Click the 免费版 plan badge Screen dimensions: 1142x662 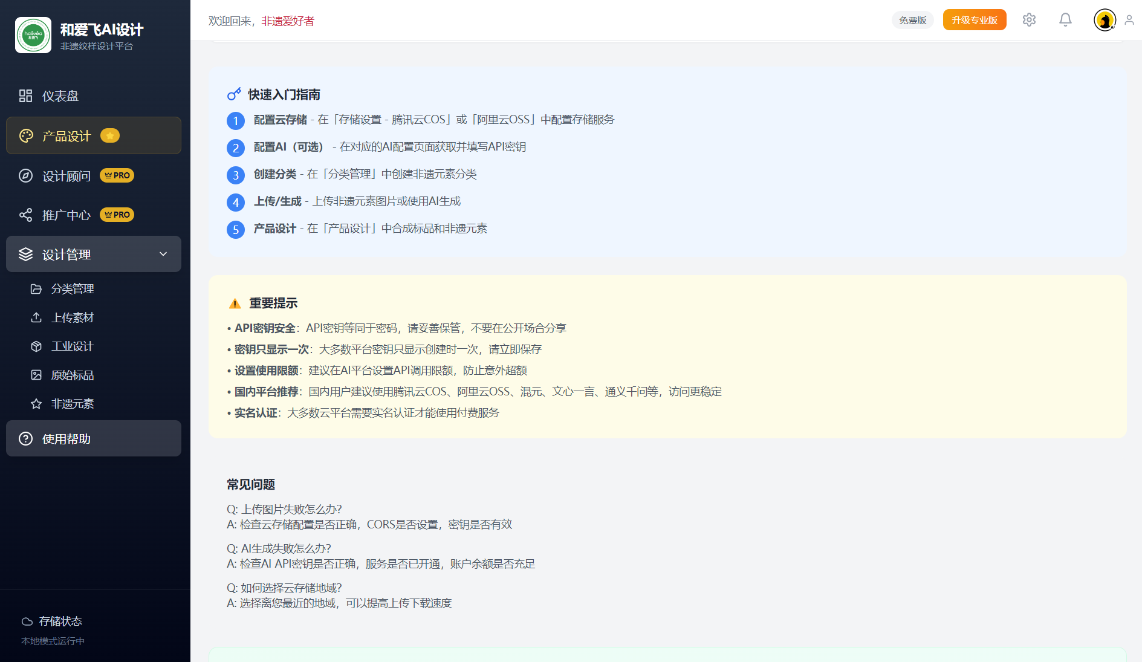pos(913,20)
